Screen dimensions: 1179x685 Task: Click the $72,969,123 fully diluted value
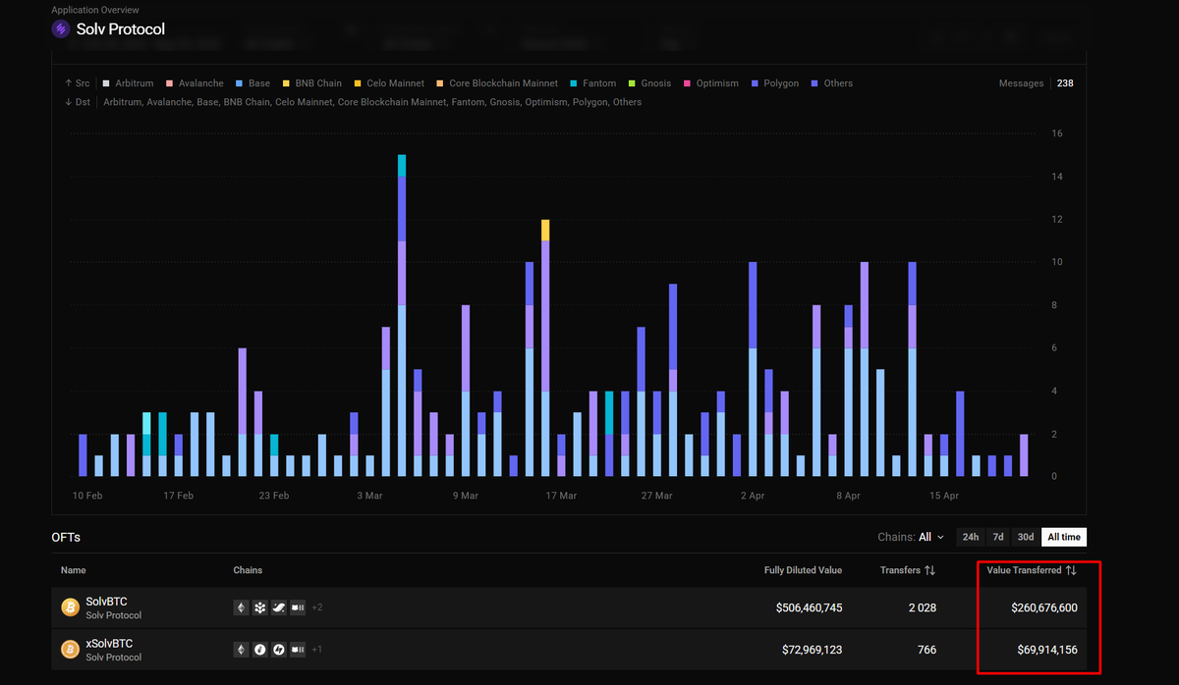point(814,650)
